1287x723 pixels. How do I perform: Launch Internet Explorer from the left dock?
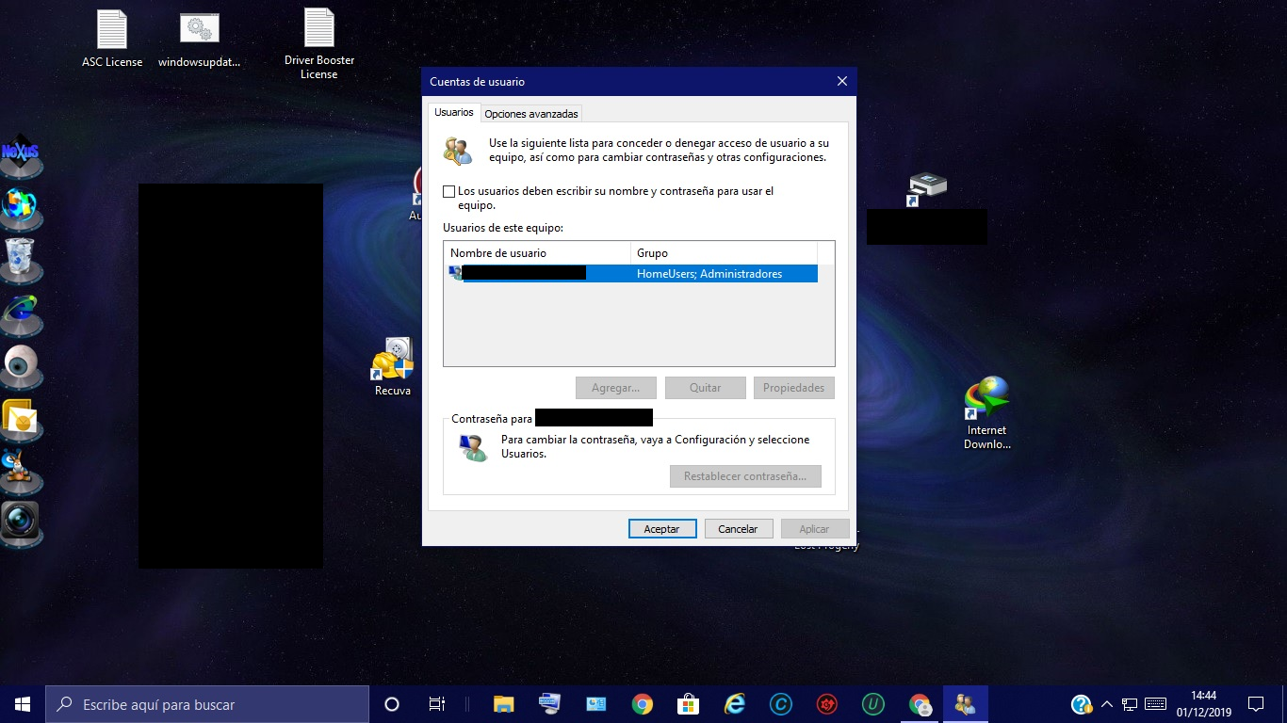[20, 312]
